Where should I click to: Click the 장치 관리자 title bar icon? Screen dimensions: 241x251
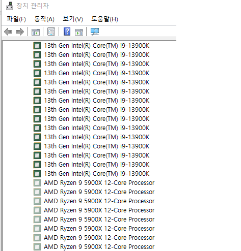pyautogui.click(x=9, y=6)
